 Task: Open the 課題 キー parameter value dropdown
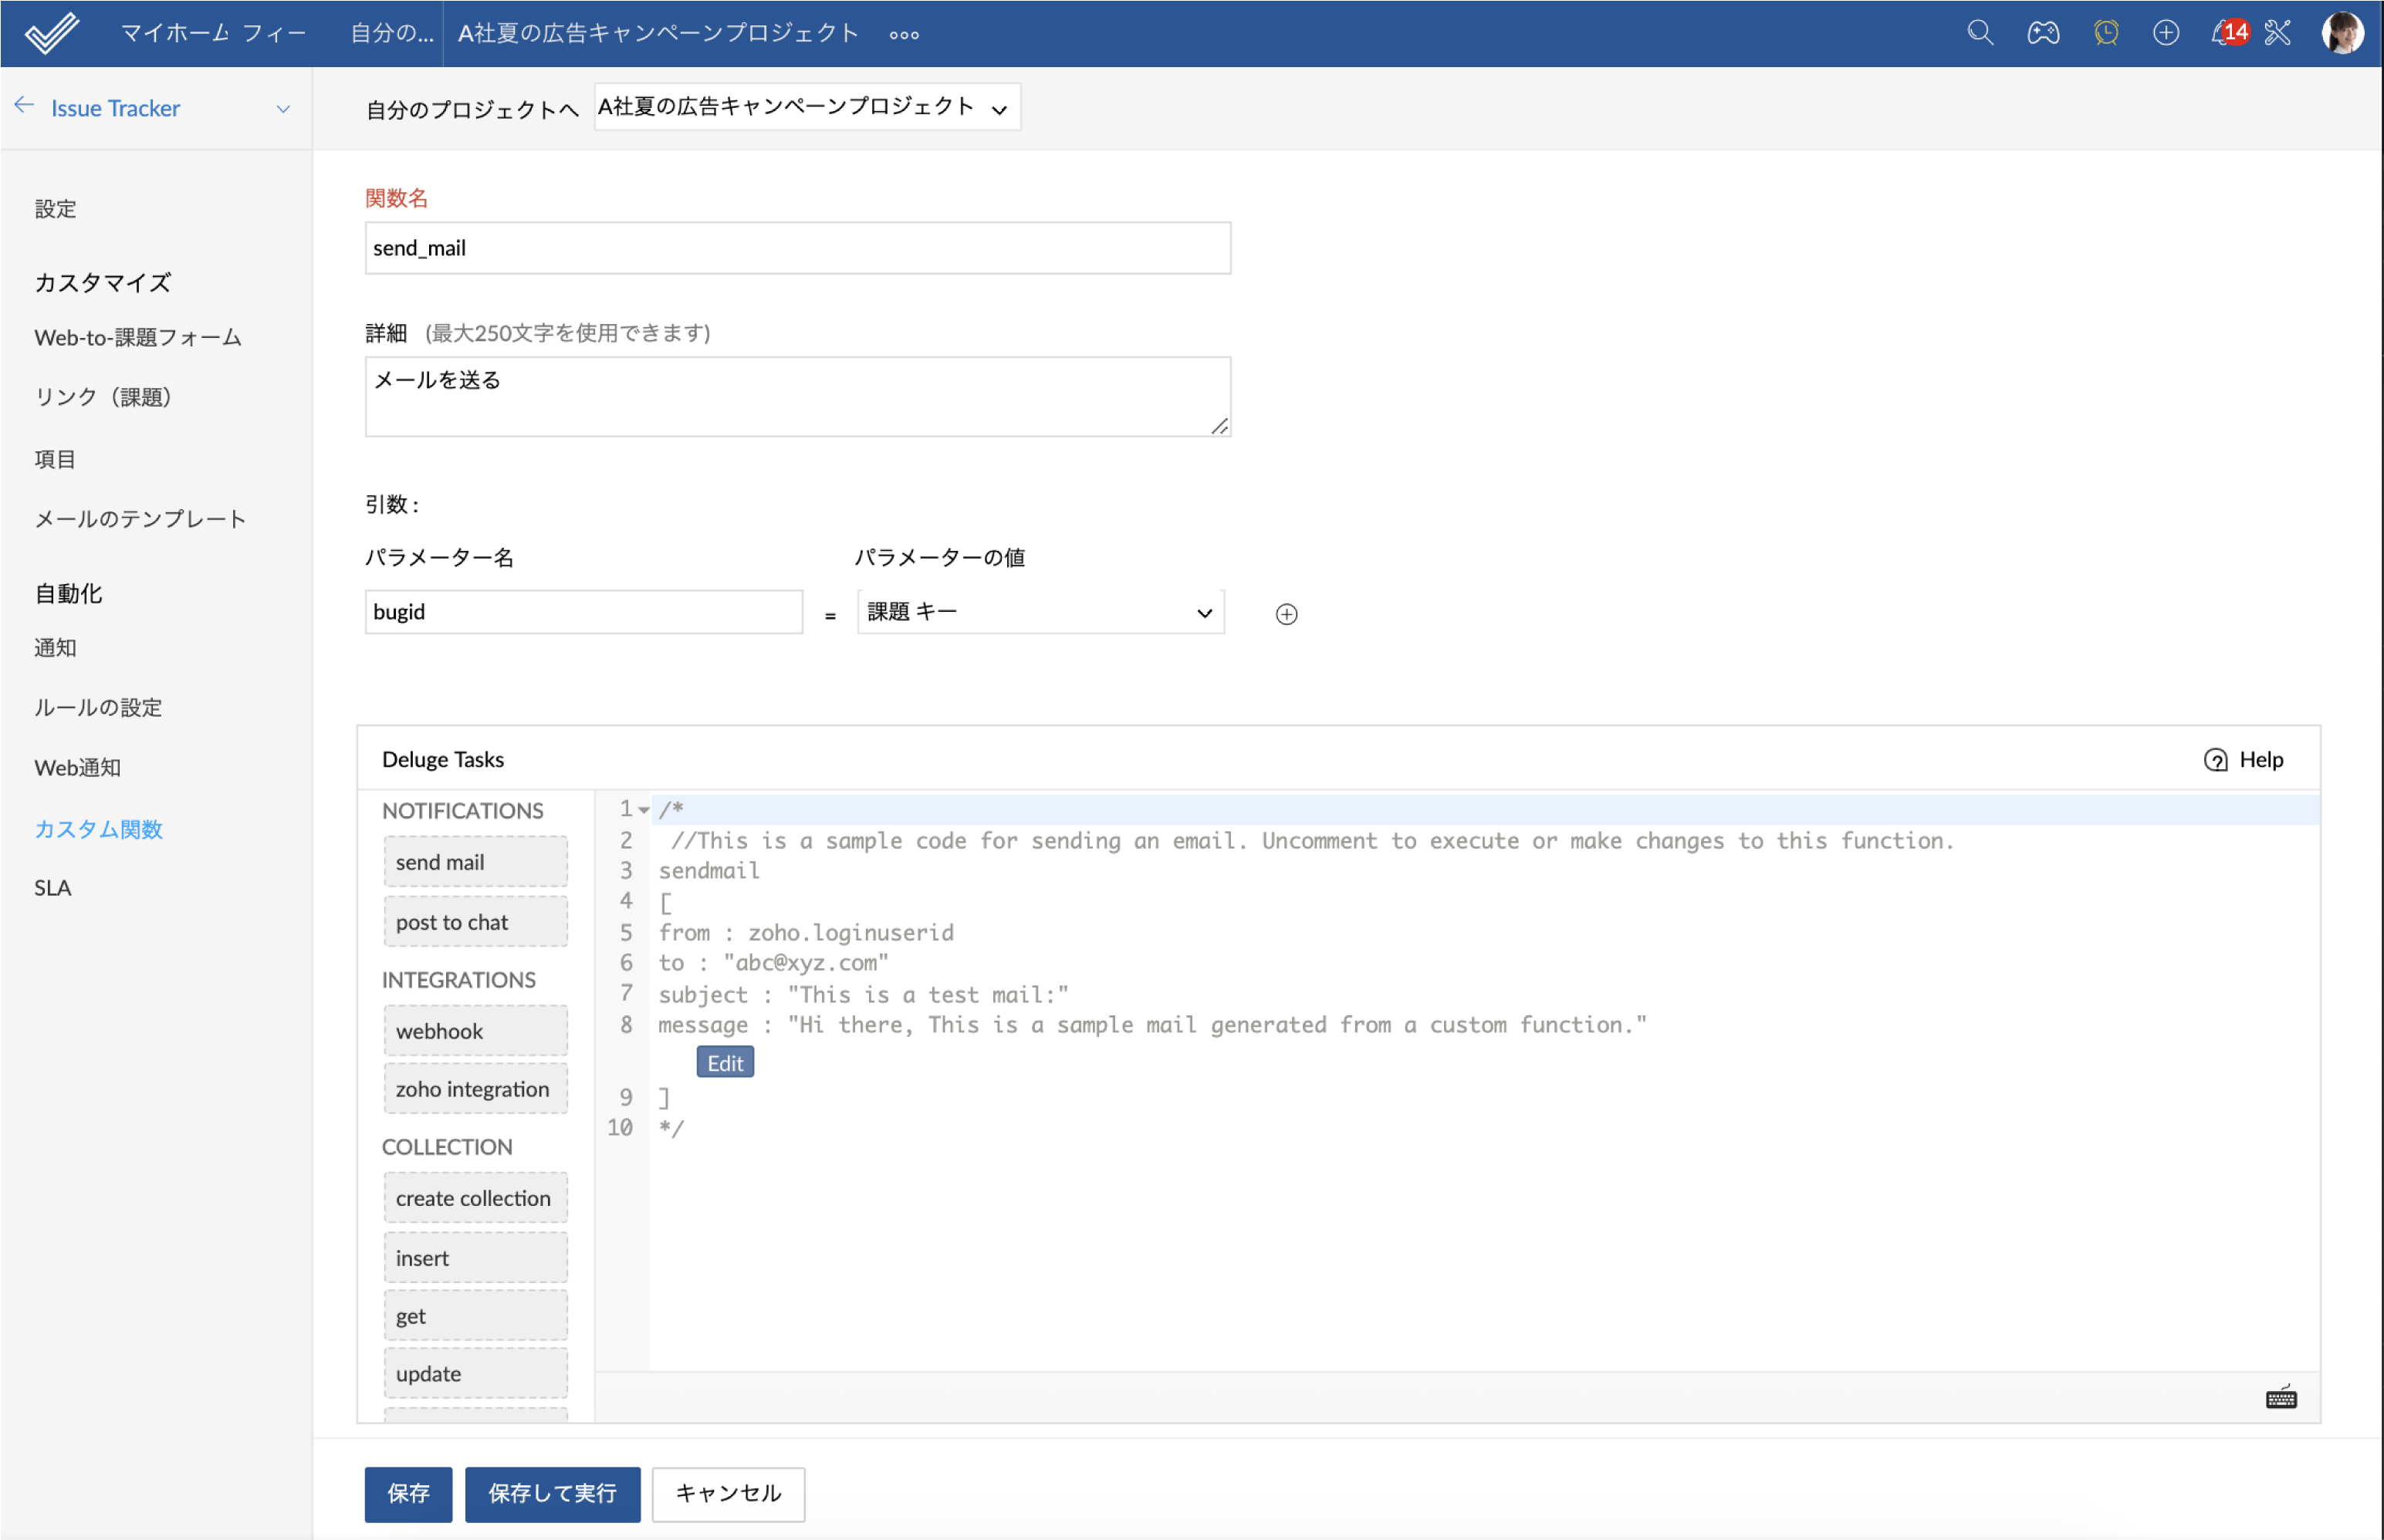[x=1040, y=612]
